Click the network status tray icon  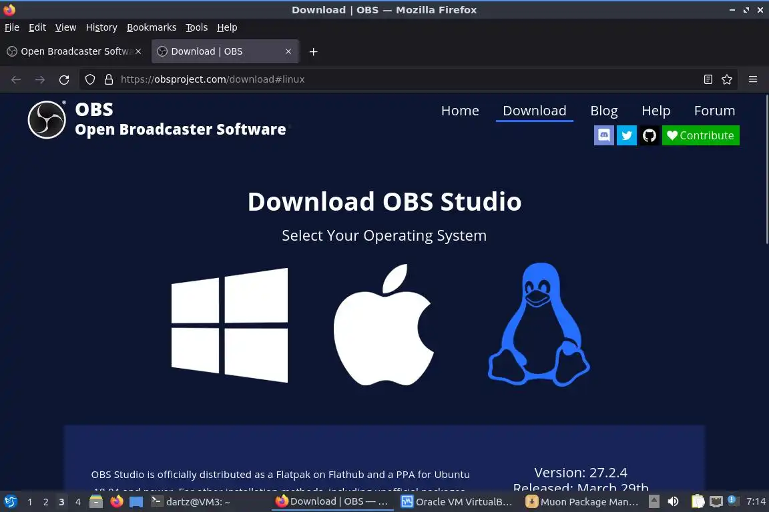pyautogui.click(x=716, y=502)
